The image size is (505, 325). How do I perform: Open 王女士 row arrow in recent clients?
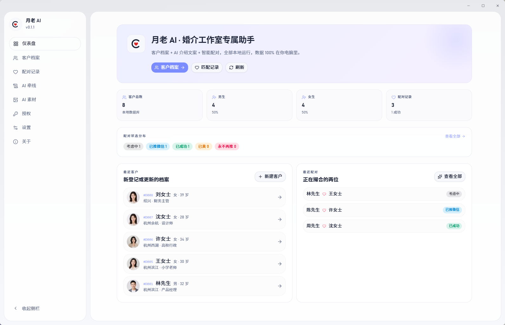coord(280,264)
